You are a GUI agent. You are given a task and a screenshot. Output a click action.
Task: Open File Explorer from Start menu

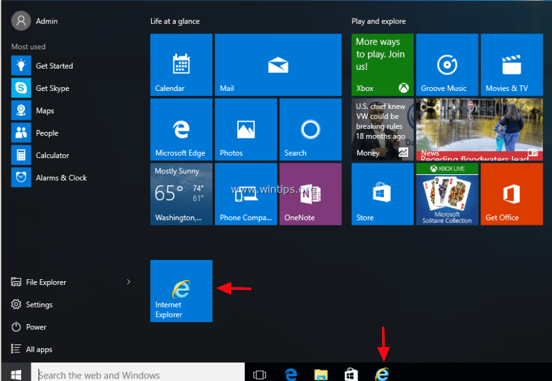click(x=39, y=282)
